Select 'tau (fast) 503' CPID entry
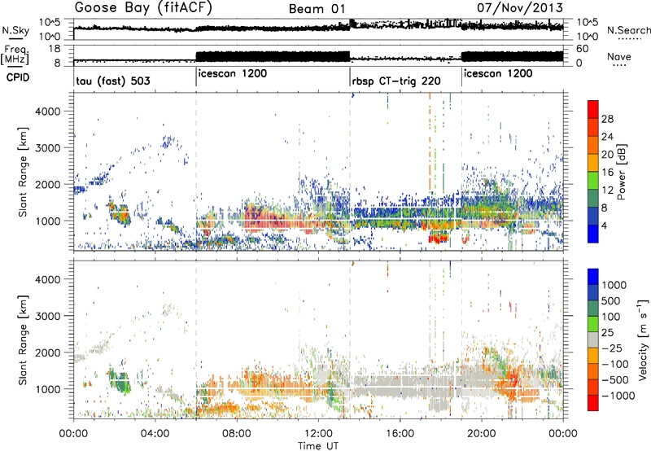Screen dimensions: 651x451 tap(113, 81)
